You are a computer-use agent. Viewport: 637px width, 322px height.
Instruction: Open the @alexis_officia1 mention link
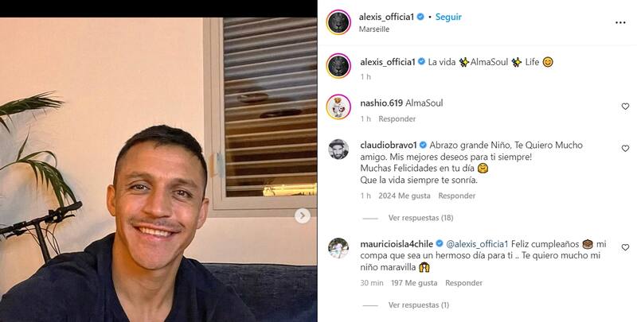click(477, 244)
